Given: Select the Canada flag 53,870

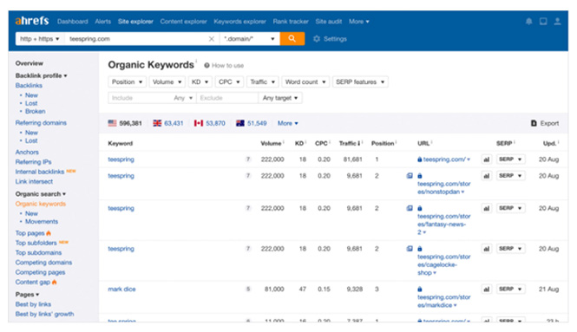Looking at the screenshot, I should point(210,123).
